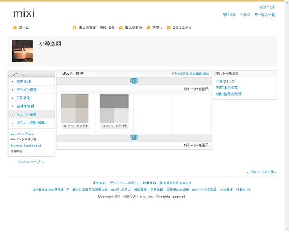Viewport: 289px width, 231px height.
Task: Open the コミュニティ navigation item
Action: pyautogui.click(x=181, y=28)
